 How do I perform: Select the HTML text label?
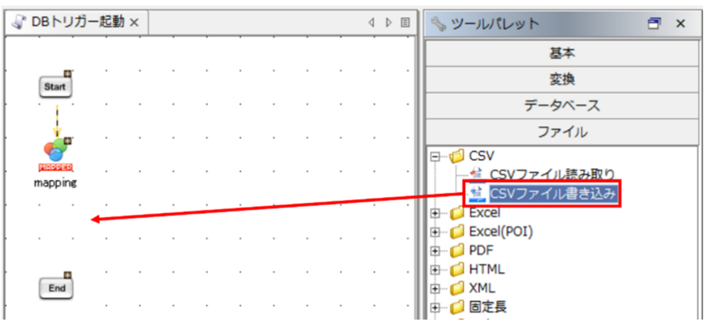(487, 269)
